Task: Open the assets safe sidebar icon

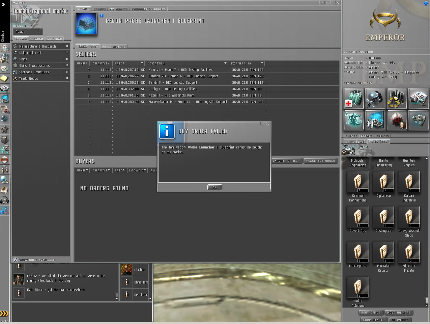Action: point(4,139)
